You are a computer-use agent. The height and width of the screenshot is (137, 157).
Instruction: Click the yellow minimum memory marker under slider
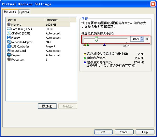click(x=85, y=44)
